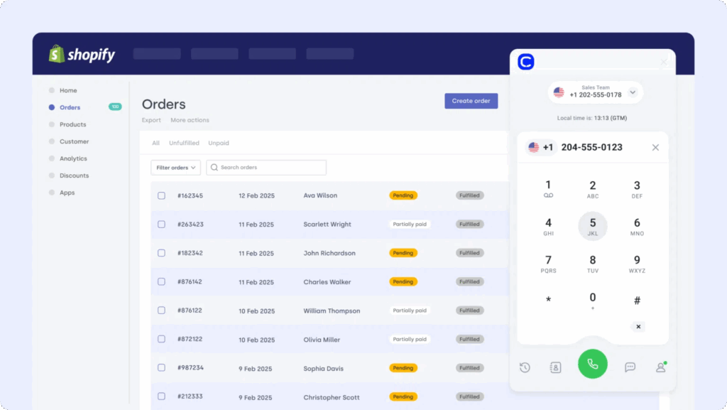The width and height of the screenshot is (727, 410).
Task: Clear the dialed number 204-555-0123
Action: [655, 148]
